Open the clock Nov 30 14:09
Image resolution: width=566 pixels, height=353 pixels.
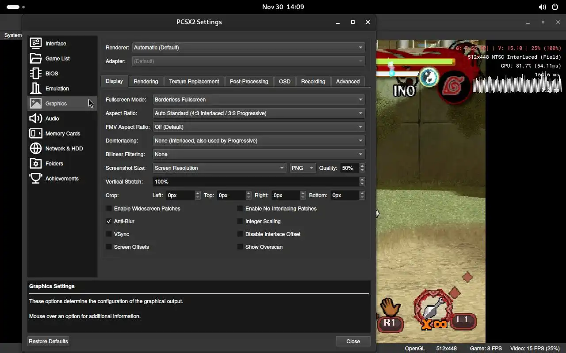click(x=283, y=7)
